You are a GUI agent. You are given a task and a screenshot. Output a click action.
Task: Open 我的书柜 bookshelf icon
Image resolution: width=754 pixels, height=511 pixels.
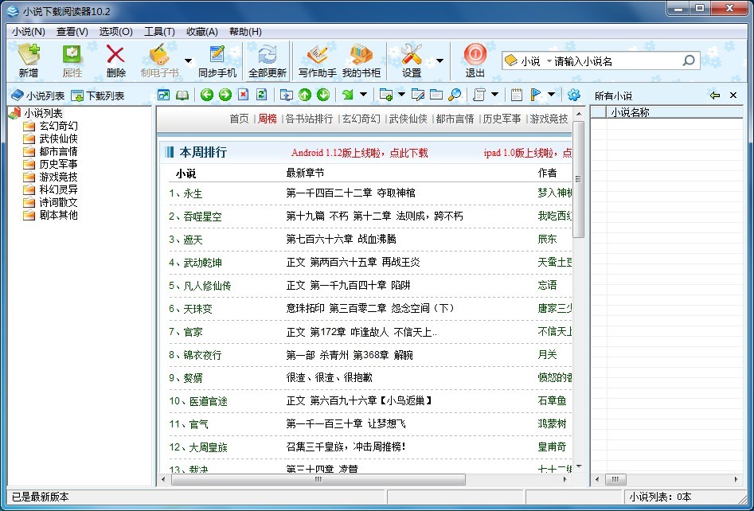coord(361,60)
